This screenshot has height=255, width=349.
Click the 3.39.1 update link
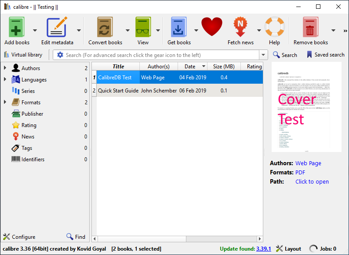[264, 249]
